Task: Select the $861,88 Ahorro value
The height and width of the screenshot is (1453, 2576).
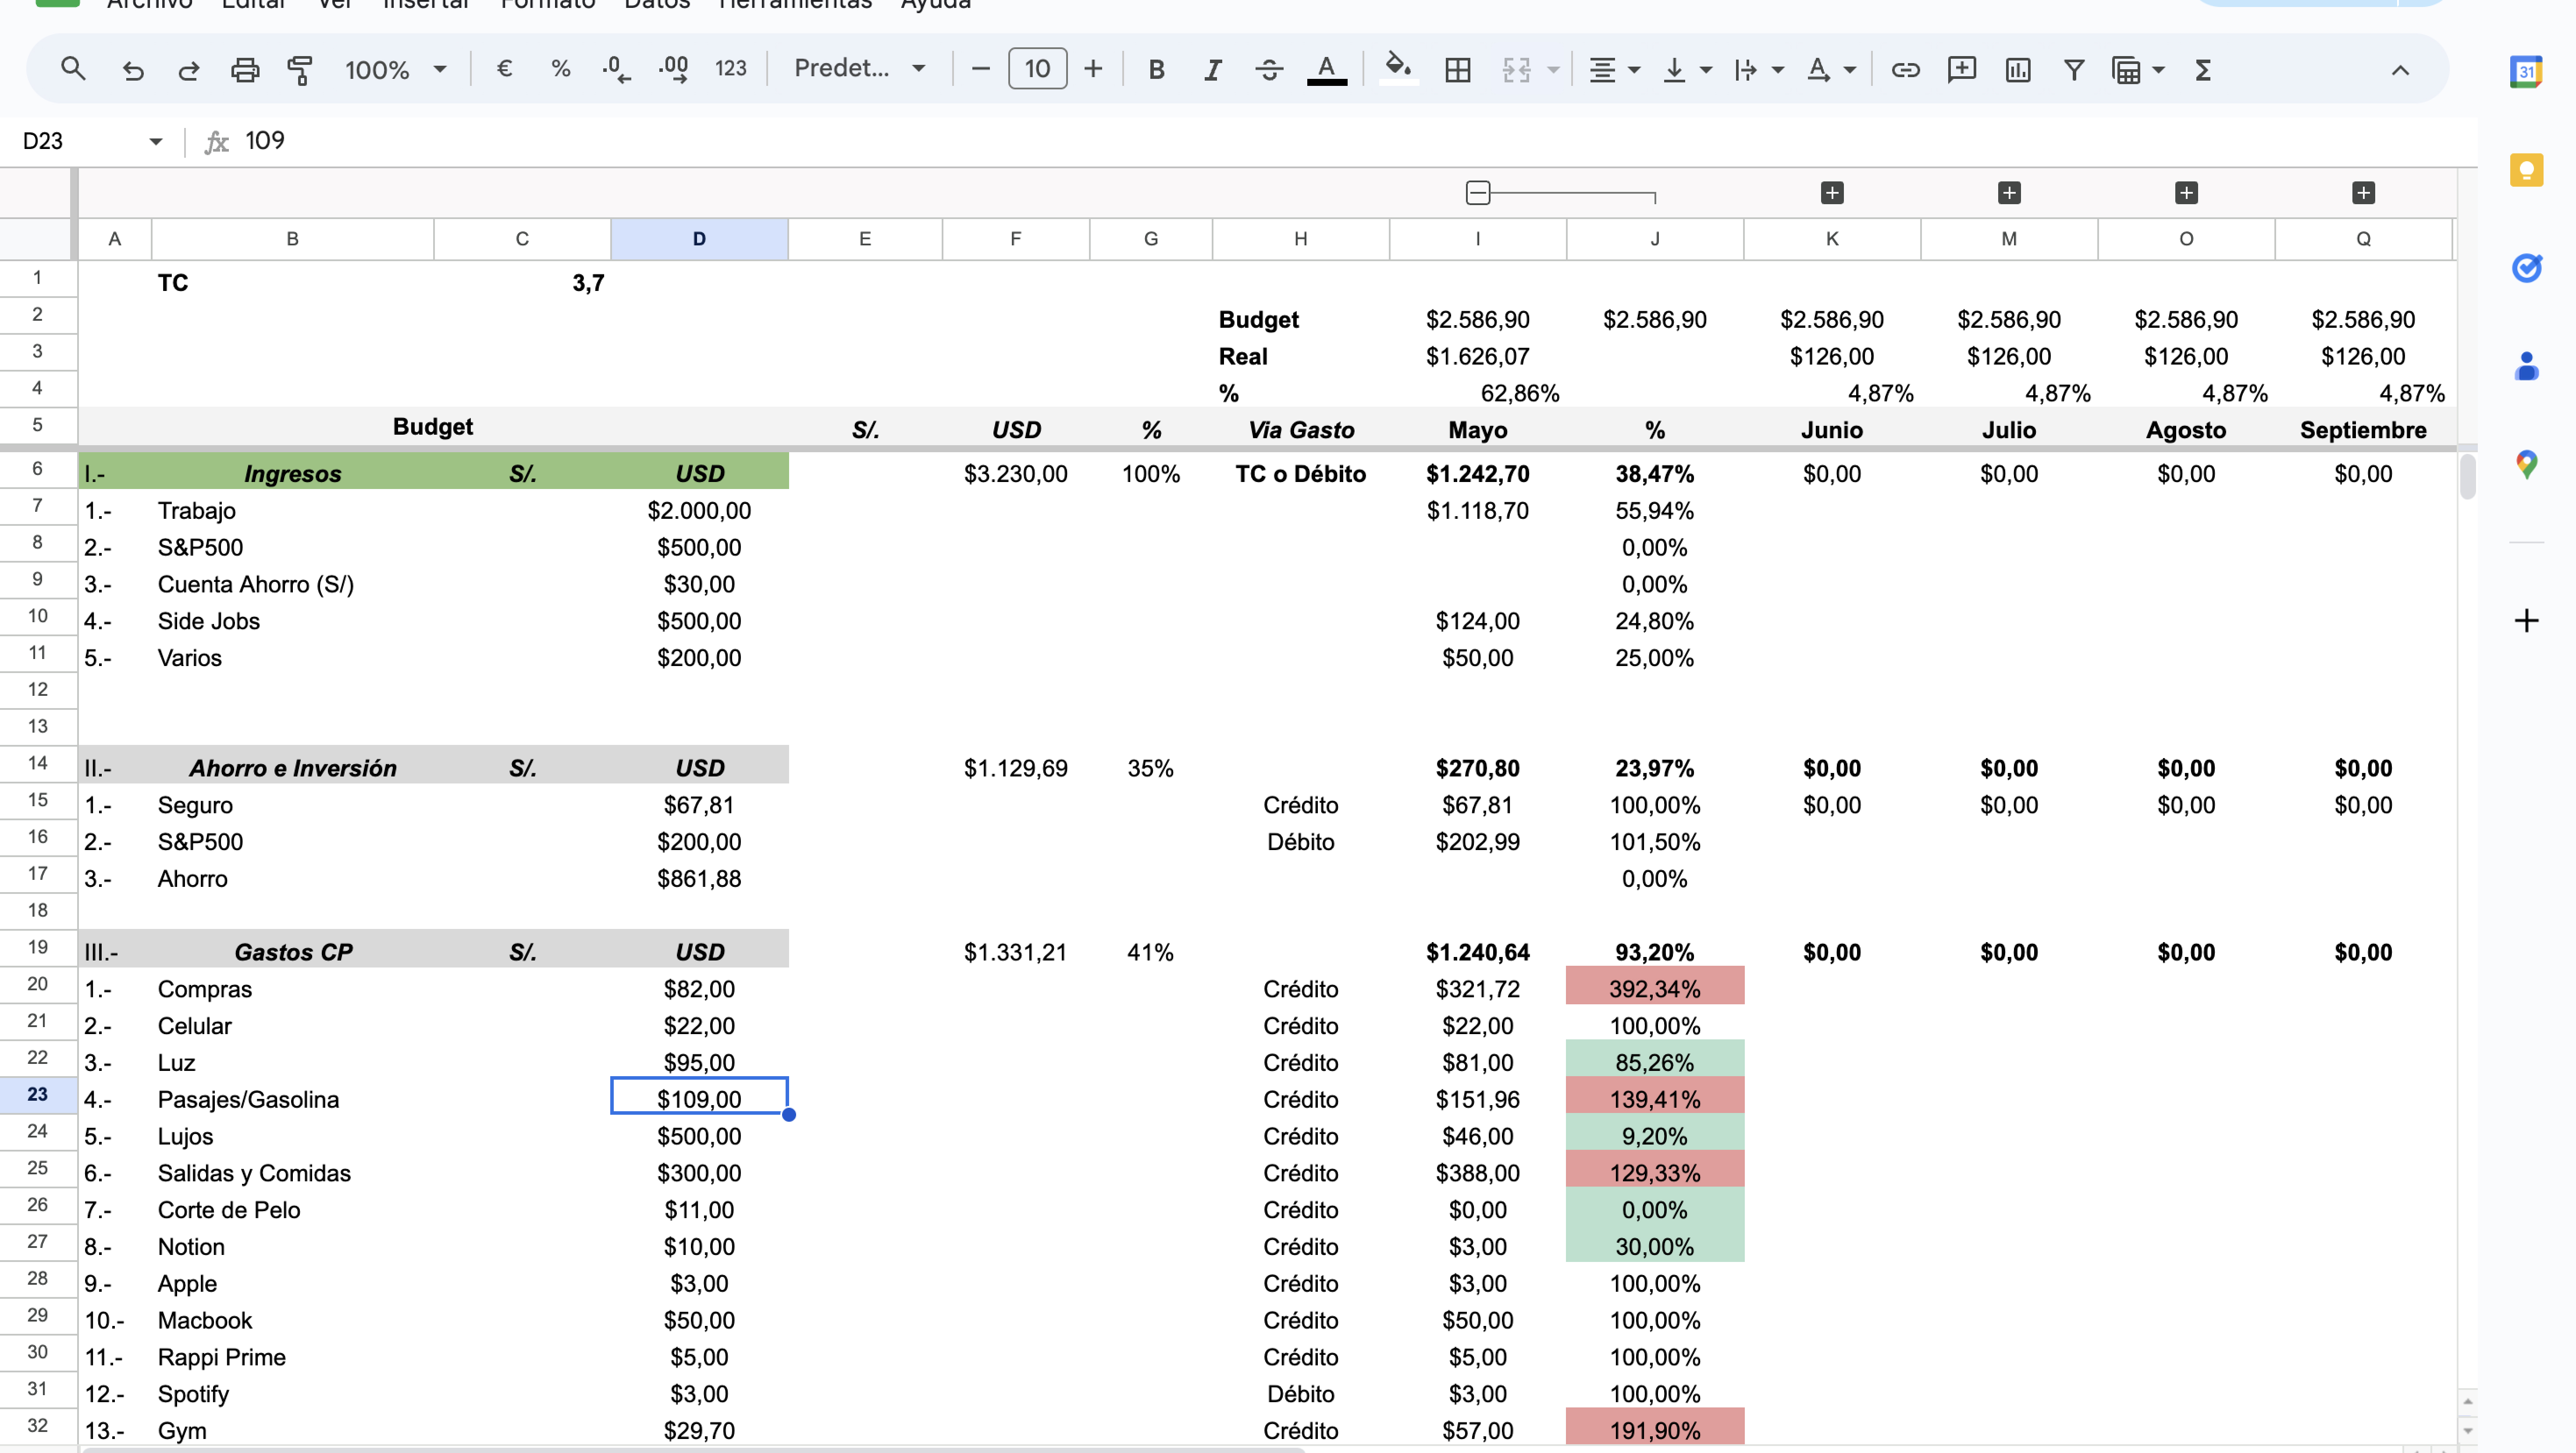Action: click(699, 879)
